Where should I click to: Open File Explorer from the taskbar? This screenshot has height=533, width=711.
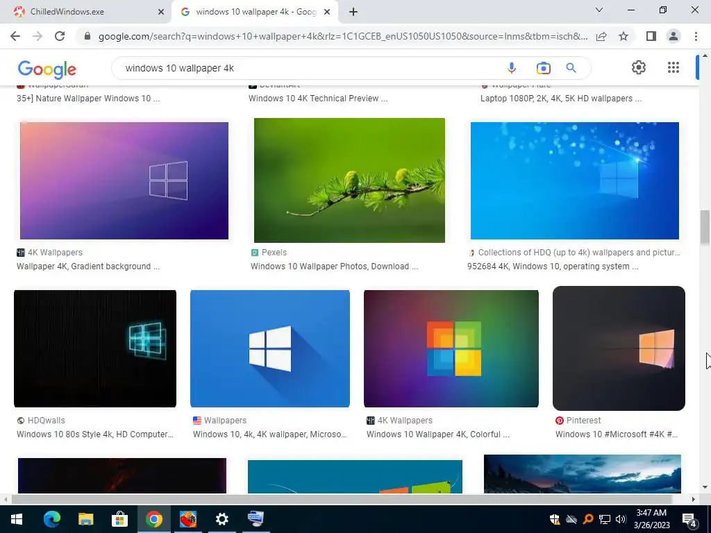pos(85,519)
